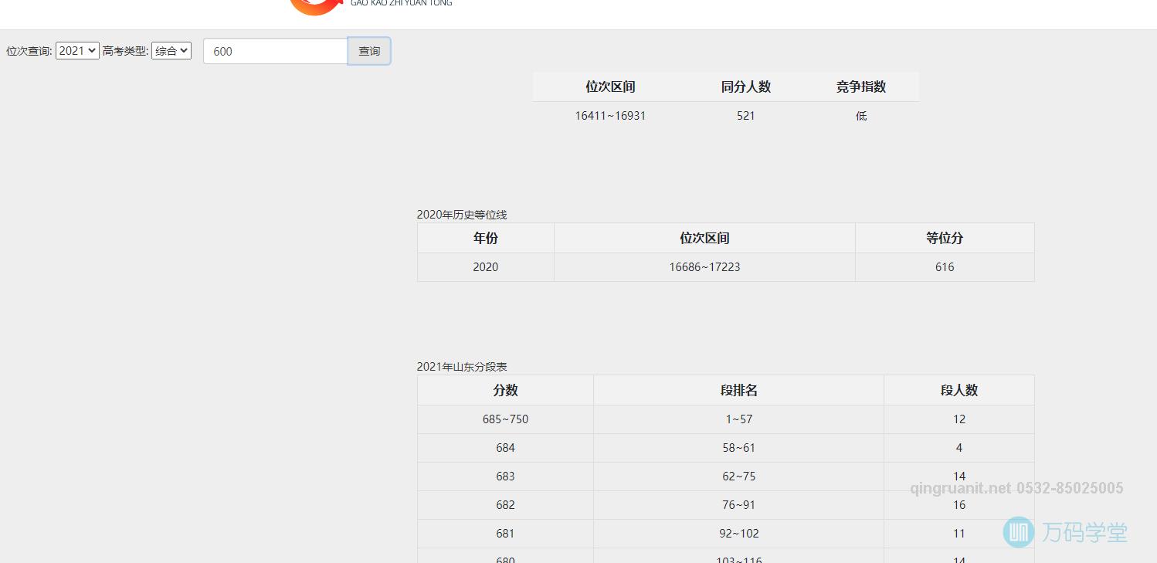The height and width of the screenshot is (563, 1157).
Task: Click the qingruanit.net watermark text
Action: [959, 487]
